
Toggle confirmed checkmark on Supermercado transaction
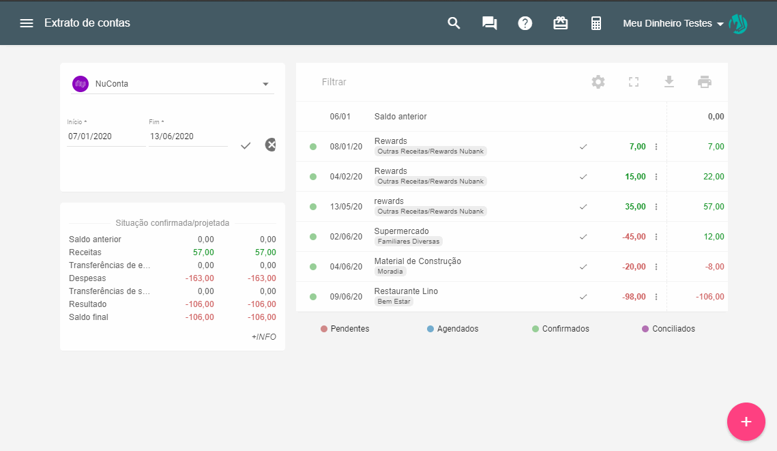coord(583,237)
